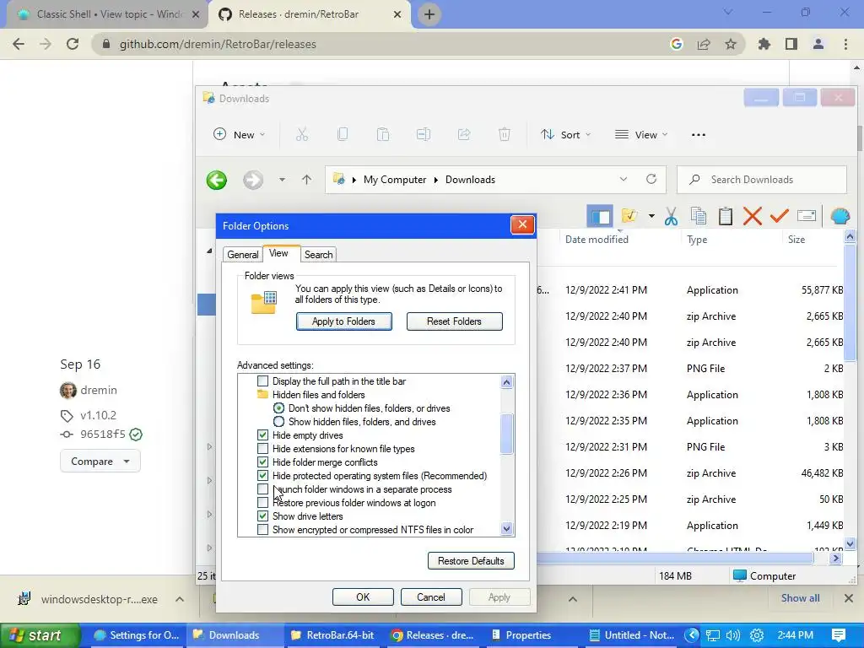Image resolution: width=864 pixels, height=648 pixels.
Task: Switch to RetroBar.64-bit taskbar window
Action: click(333, 635)
